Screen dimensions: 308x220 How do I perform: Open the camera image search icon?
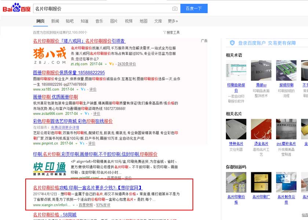175,9
